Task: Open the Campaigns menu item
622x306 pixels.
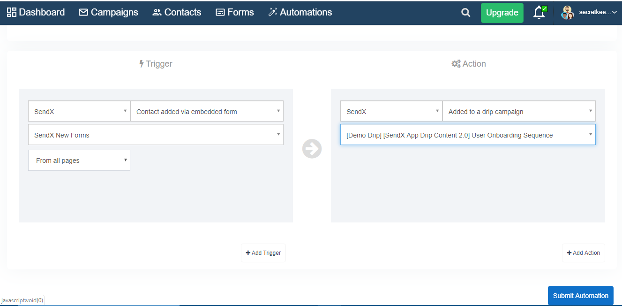Action: click(x=108, y=12)
